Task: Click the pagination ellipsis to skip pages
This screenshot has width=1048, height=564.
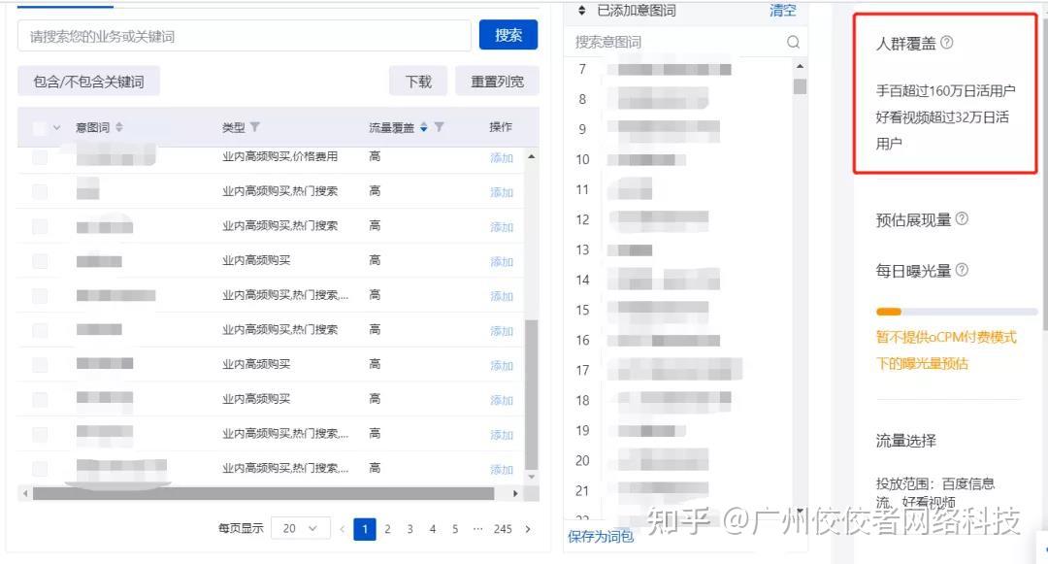Action: tap(477, 529)
